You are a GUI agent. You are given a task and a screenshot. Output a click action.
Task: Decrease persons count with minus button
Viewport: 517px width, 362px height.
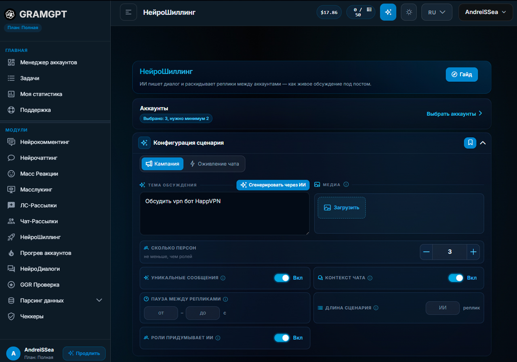tap(427, 252)
